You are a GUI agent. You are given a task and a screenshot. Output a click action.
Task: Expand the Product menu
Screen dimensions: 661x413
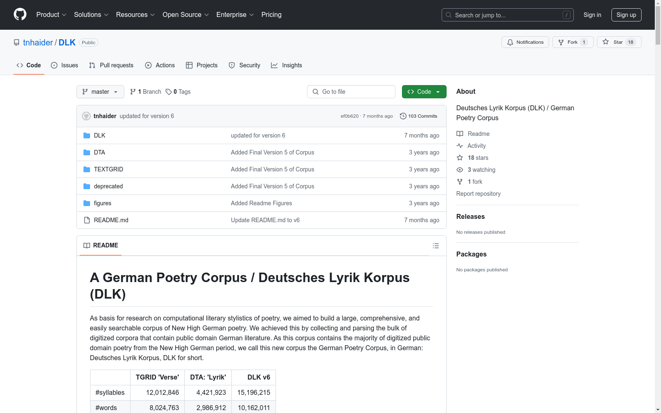pyautogui.click(x=51, y=14)
